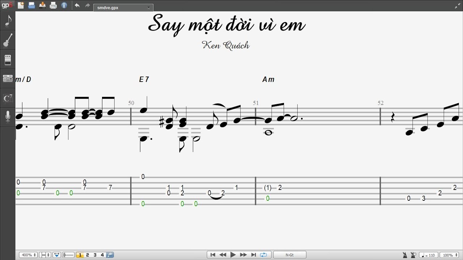This screenshot has width=463, height=260.
Task: Redo the last undone action
Action: pos(88,5)
